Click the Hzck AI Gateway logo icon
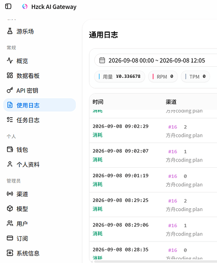Viewport: 217px width, 263px height. tap(25, 7)
